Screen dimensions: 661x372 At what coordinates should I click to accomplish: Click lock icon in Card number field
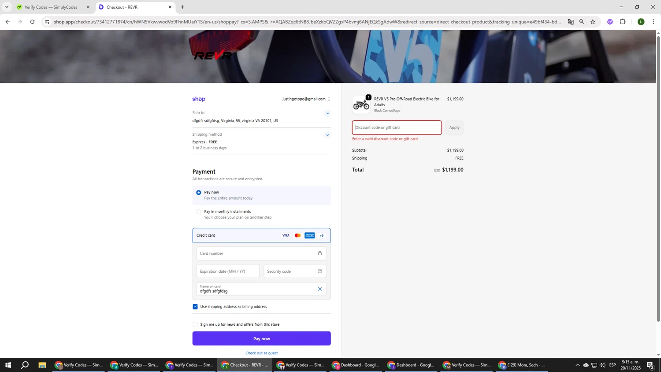click(x=320, y=253)
